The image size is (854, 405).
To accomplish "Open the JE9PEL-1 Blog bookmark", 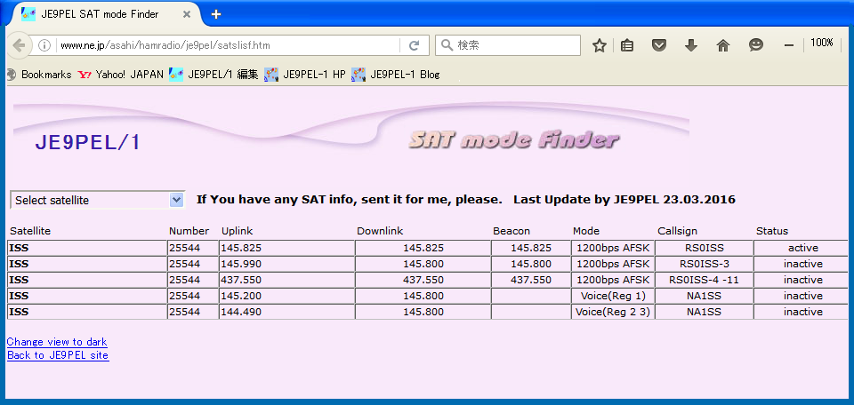I will click(395, 75).
